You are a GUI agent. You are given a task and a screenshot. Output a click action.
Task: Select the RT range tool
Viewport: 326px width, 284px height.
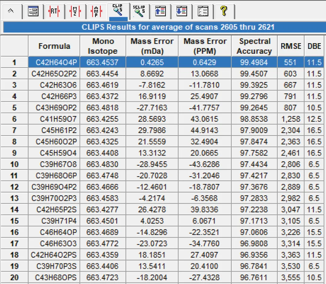pyautogui.click(x=54, y=12)
